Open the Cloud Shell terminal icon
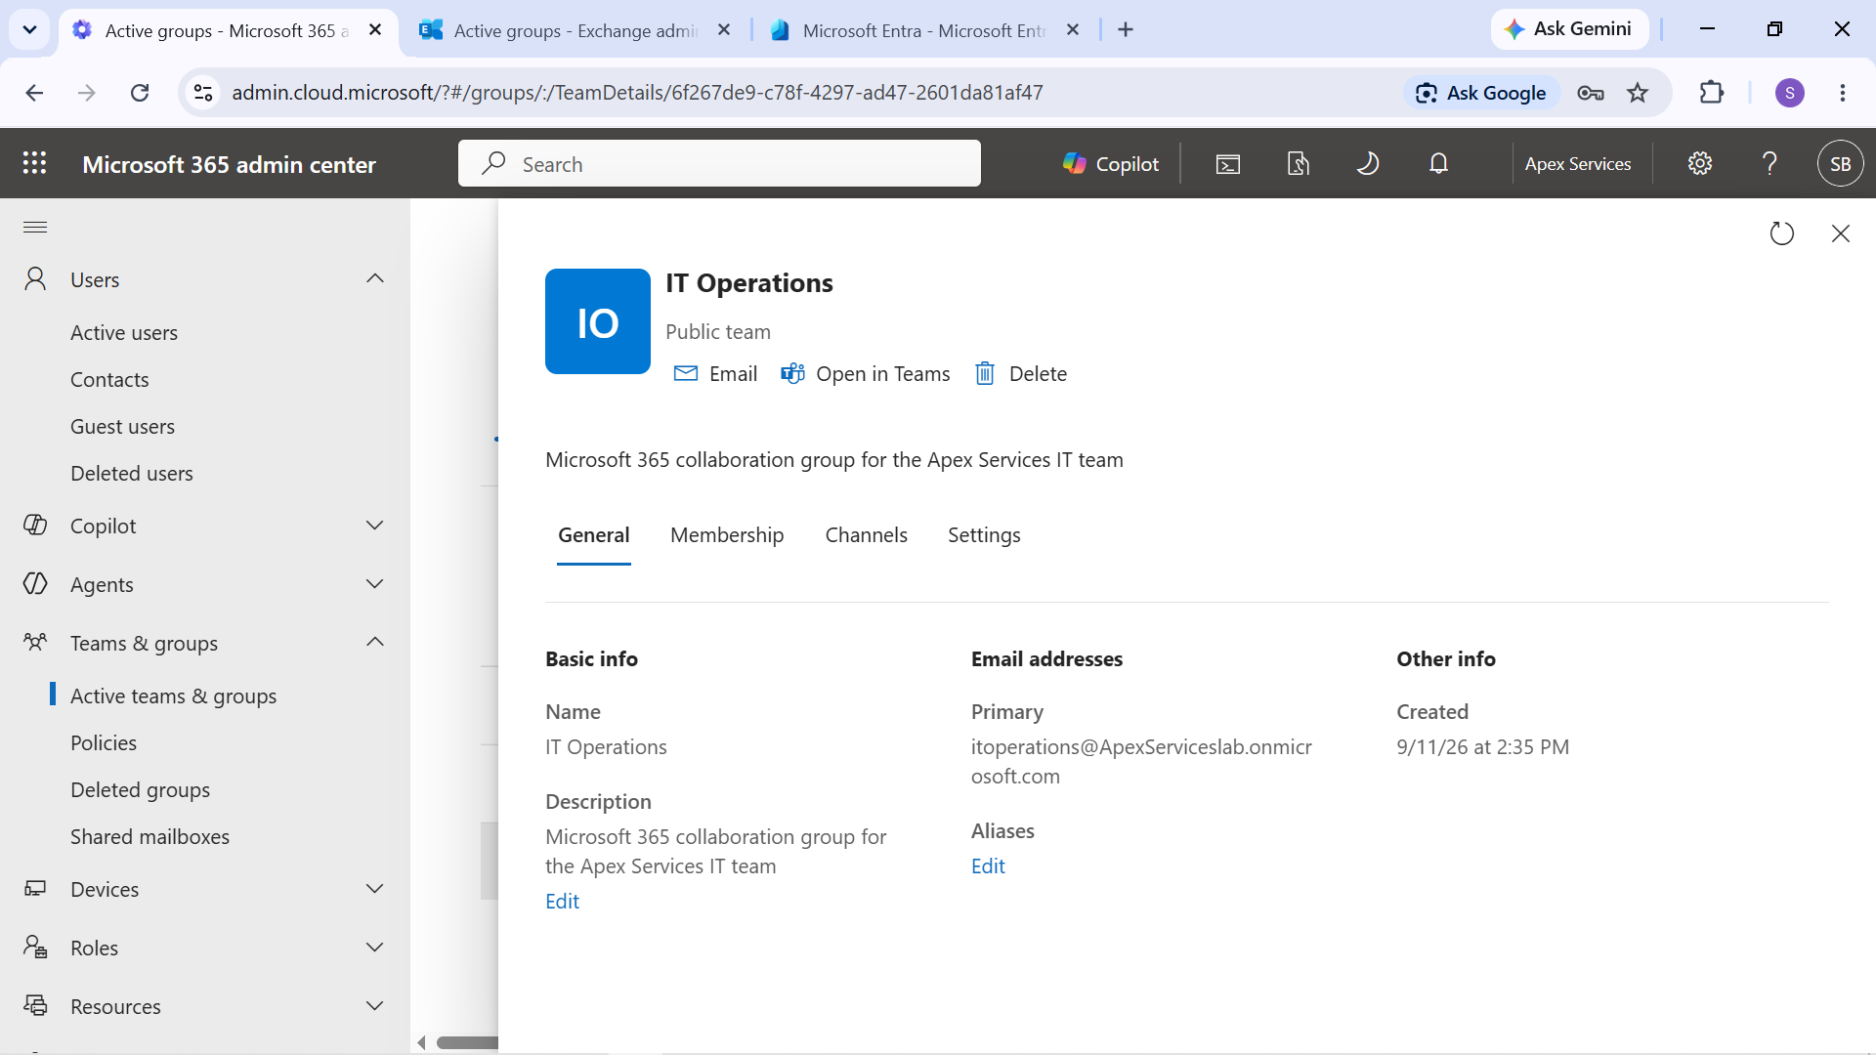This screenshot has height=1055, width=1876. (1228, 164)
